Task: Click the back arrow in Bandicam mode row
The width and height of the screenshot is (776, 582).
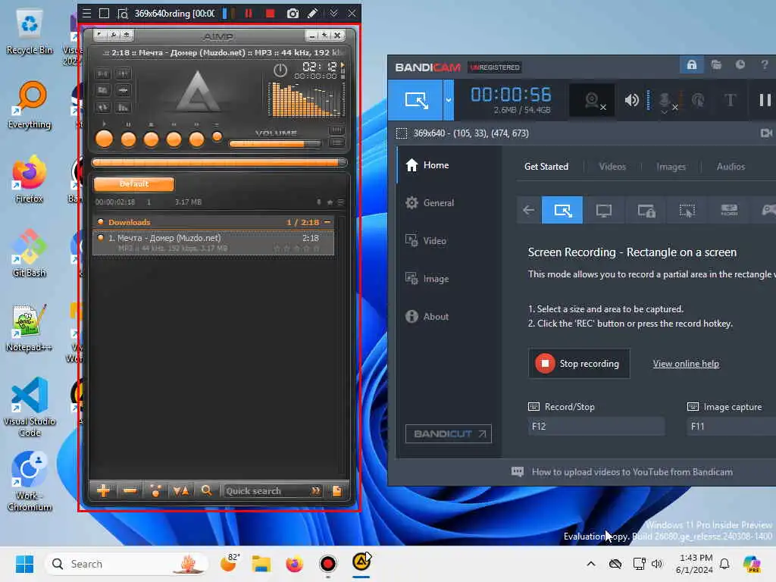Action: click(x=528, y=211)
